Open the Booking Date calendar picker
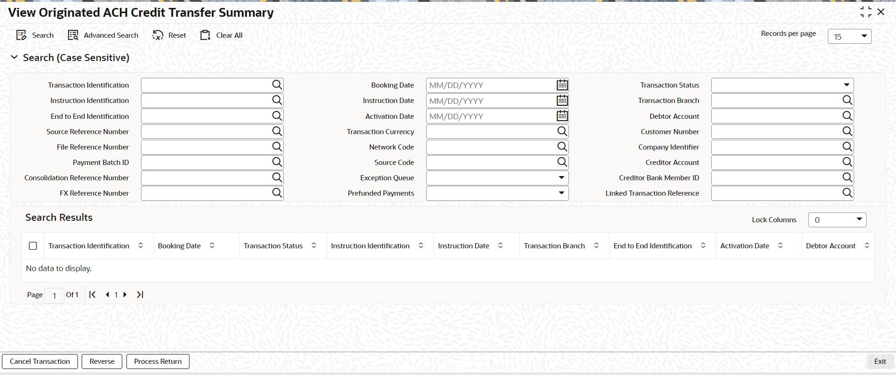The image size is (896, 375). coord(562,85)
